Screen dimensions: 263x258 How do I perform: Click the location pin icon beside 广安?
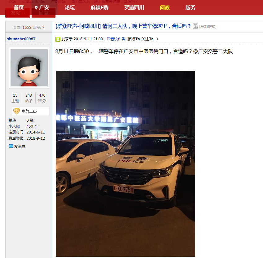tap(36, 8)
